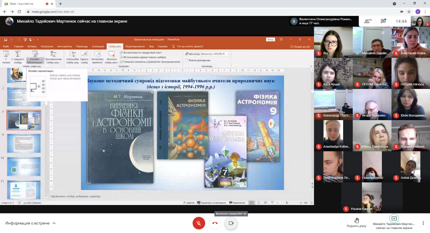Image resolution: width=430 pixels, height=233 pixels.
Task: Open new browser tab with plus button
Action: pos(60,4)
